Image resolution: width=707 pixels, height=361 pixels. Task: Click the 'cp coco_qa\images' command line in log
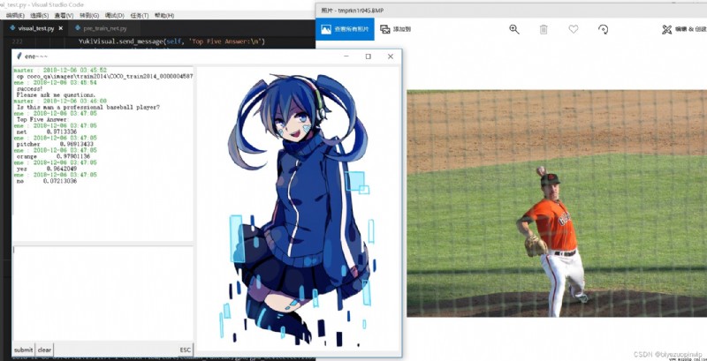[104, 77]
